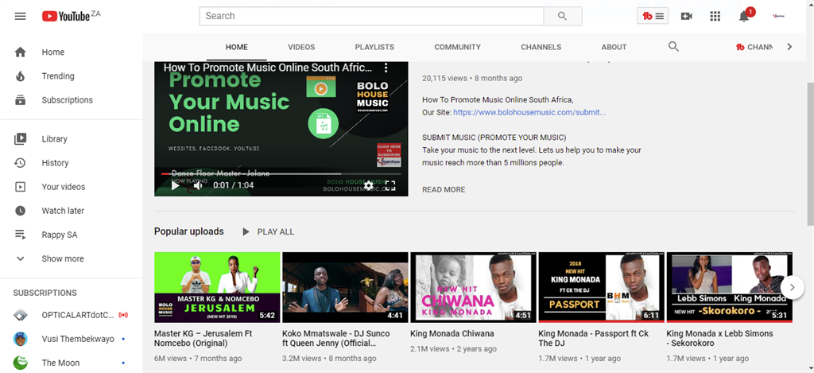
Task: Open the YouTube apps grid
Action: 715,16
